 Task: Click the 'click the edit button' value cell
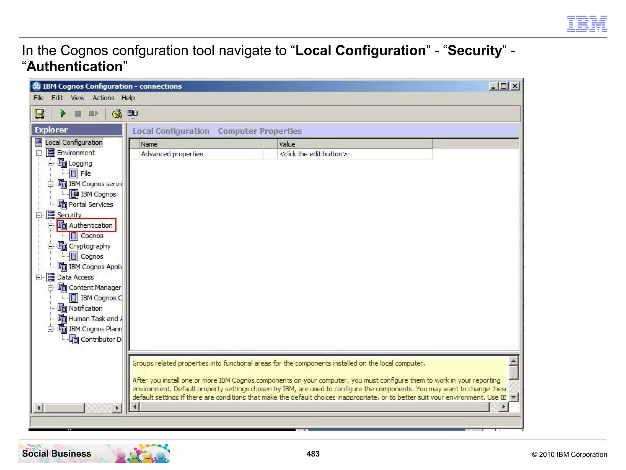point(355,154)
